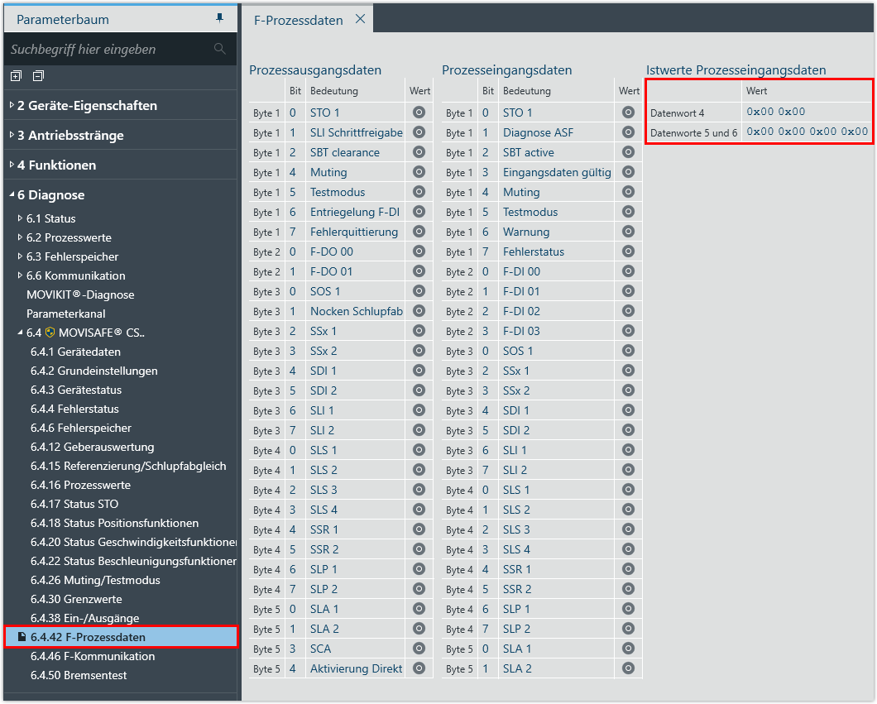Expand the 2 Geräte-Eigenschaften node
The height and width of the screenshot is (704, 877).
[x=12, y=106]
